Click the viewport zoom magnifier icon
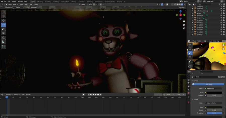Screen dimensions: 226x118 click(184, 21)
